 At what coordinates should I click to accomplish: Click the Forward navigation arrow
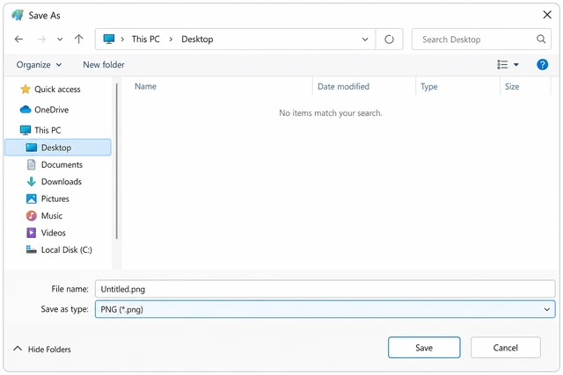tap(41, 39)
